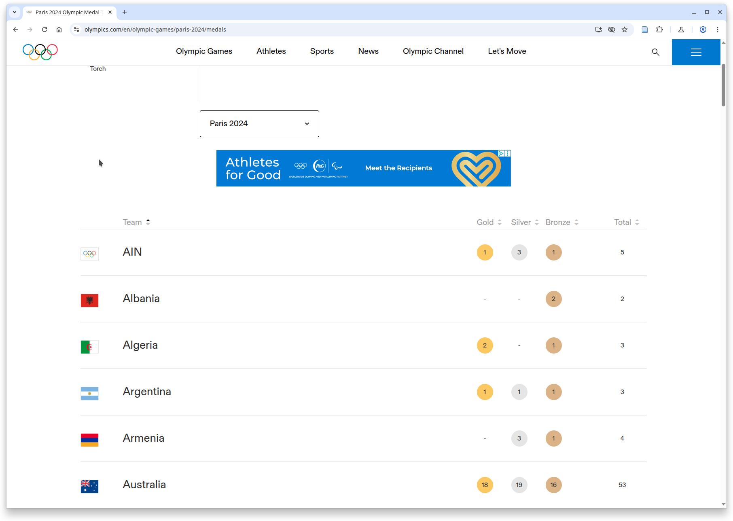Screen dimensions: 733x521
Task: Open the Olympic Games menu
Action: (x=204, y=51)
